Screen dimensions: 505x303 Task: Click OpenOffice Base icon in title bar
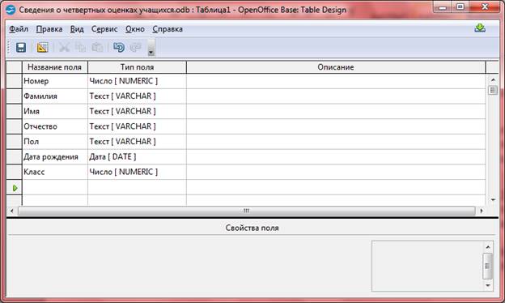11,10
